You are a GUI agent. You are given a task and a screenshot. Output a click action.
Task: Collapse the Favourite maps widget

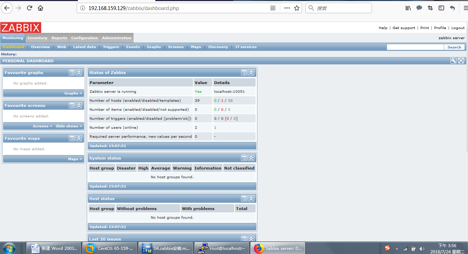79,138
